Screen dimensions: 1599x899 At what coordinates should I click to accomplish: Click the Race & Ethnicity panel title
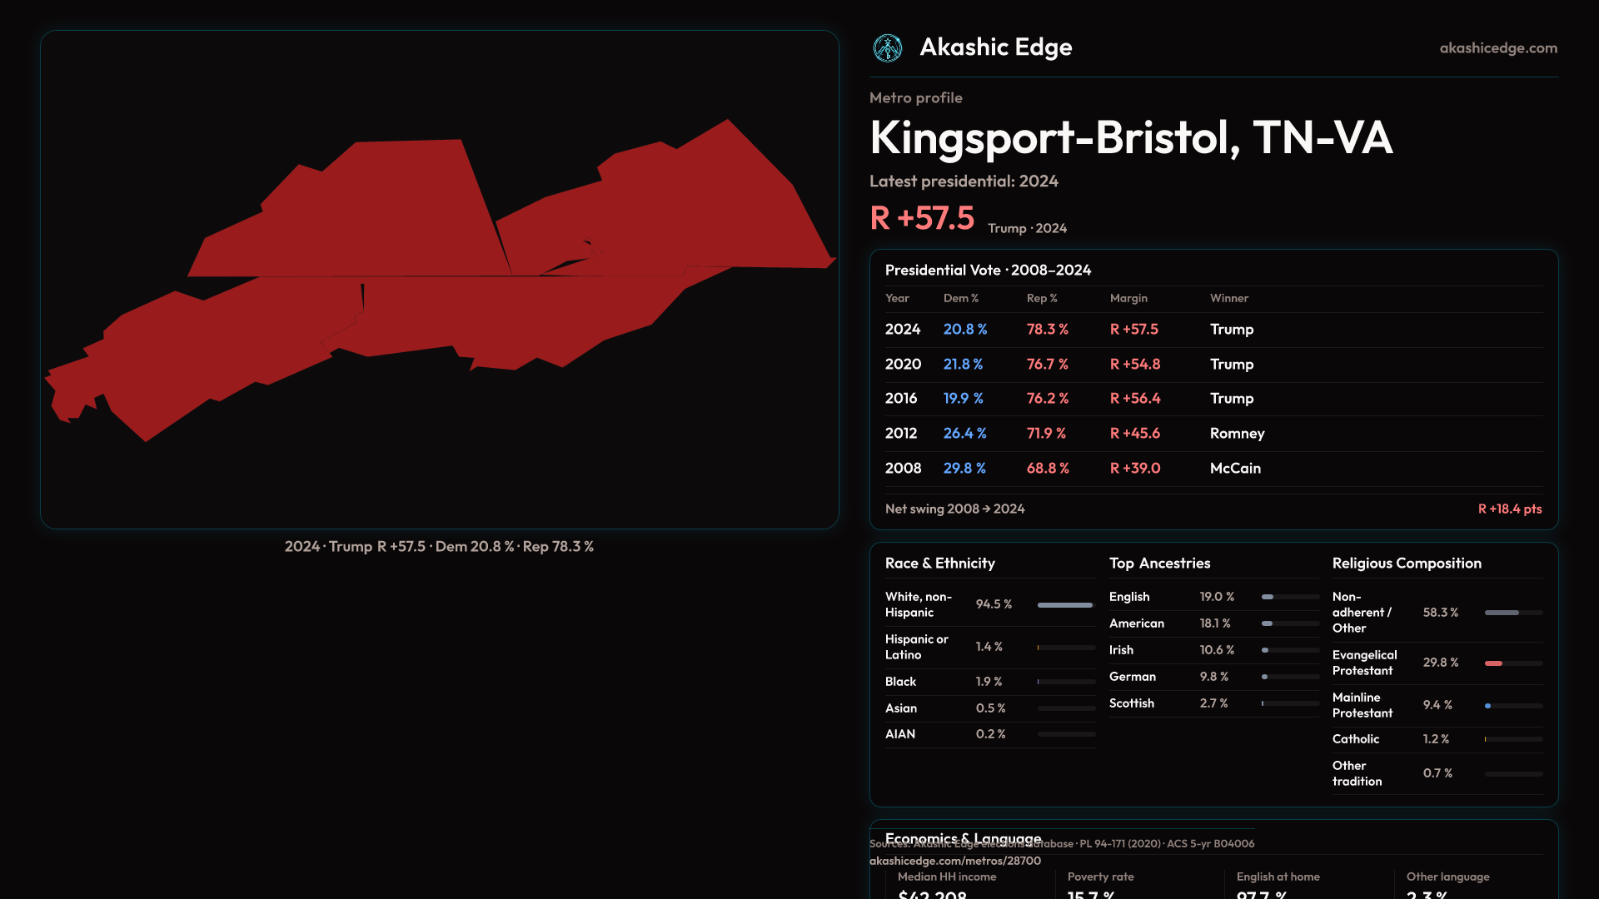[939, 564]
